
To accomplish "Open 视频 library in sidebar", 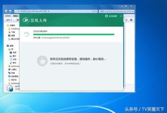I will coord(13,53).
